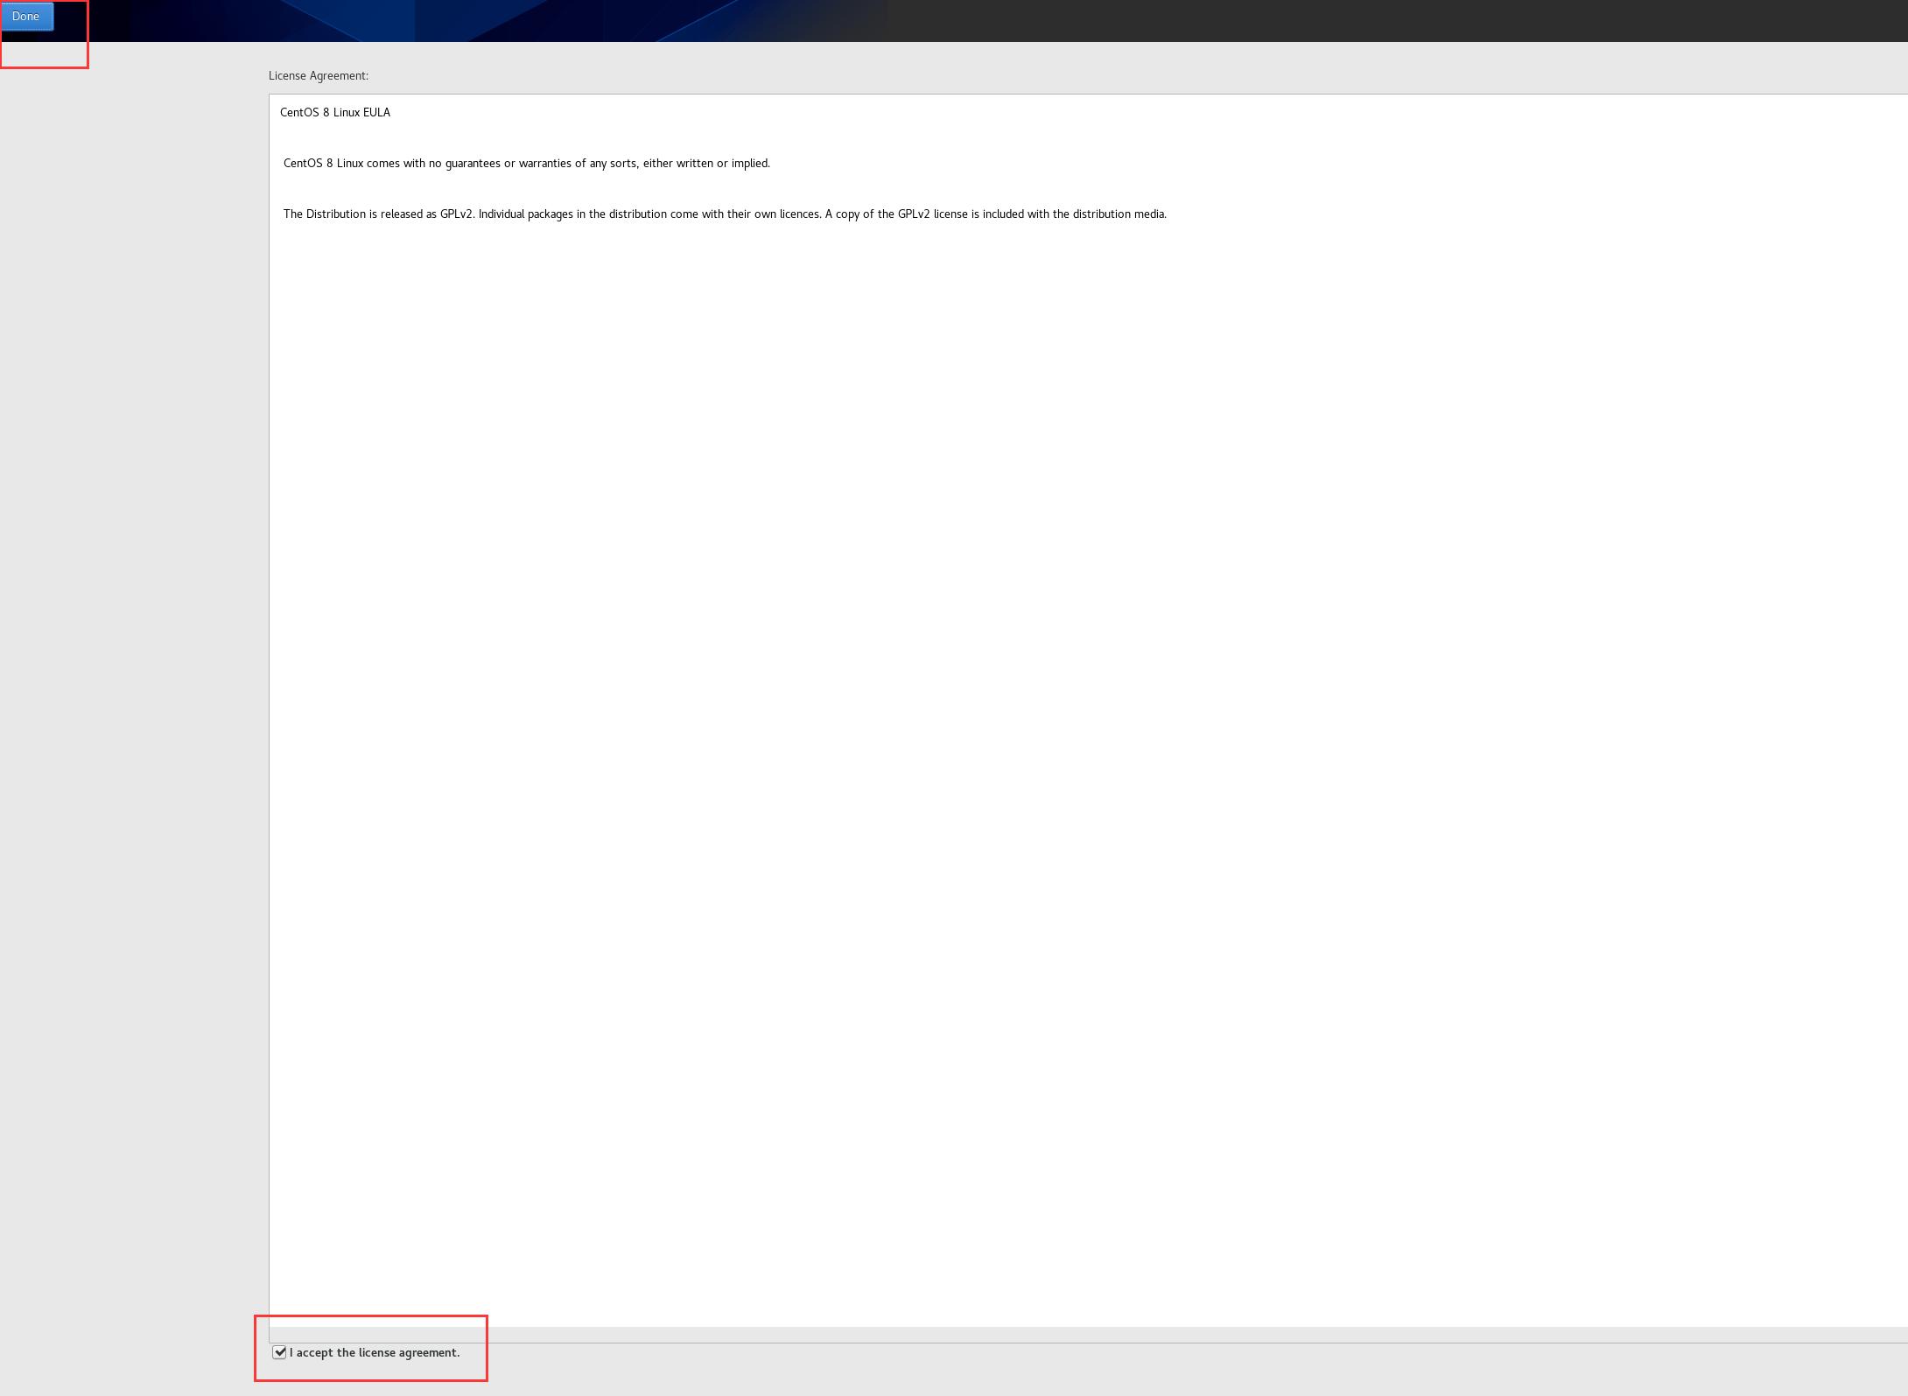Screen dimensions: 1908x1396
Task: Click the 'I accept the license agreement.' label
Action: (375, 1352)
